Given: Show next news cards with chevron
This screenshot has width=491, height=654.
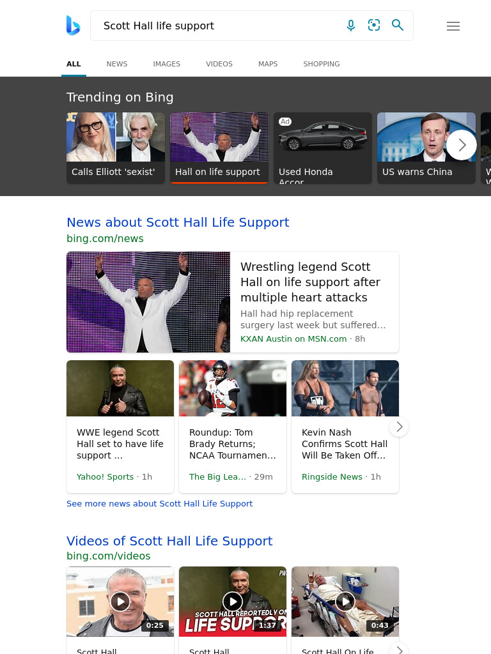Looking at the screenshot, I should [x=399, y=427].
